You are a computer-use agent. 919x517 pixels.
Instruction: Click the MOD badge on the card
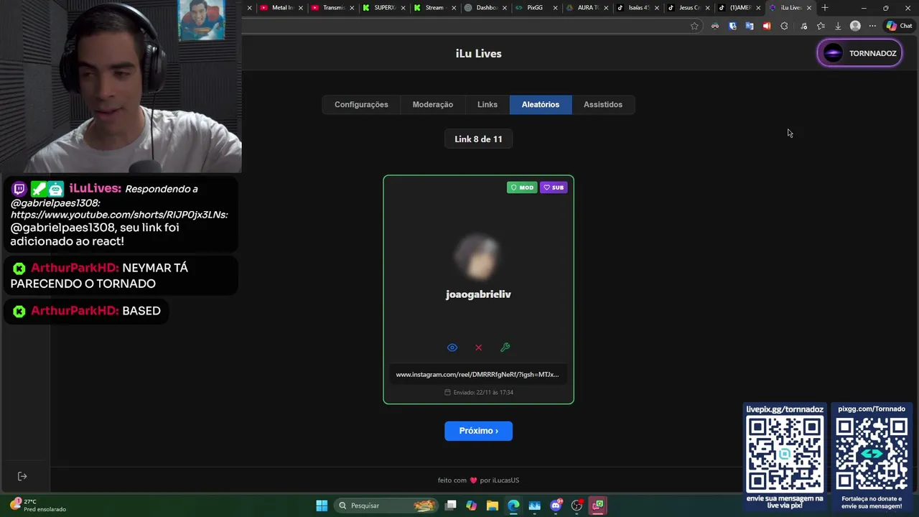tap(522, 187)
